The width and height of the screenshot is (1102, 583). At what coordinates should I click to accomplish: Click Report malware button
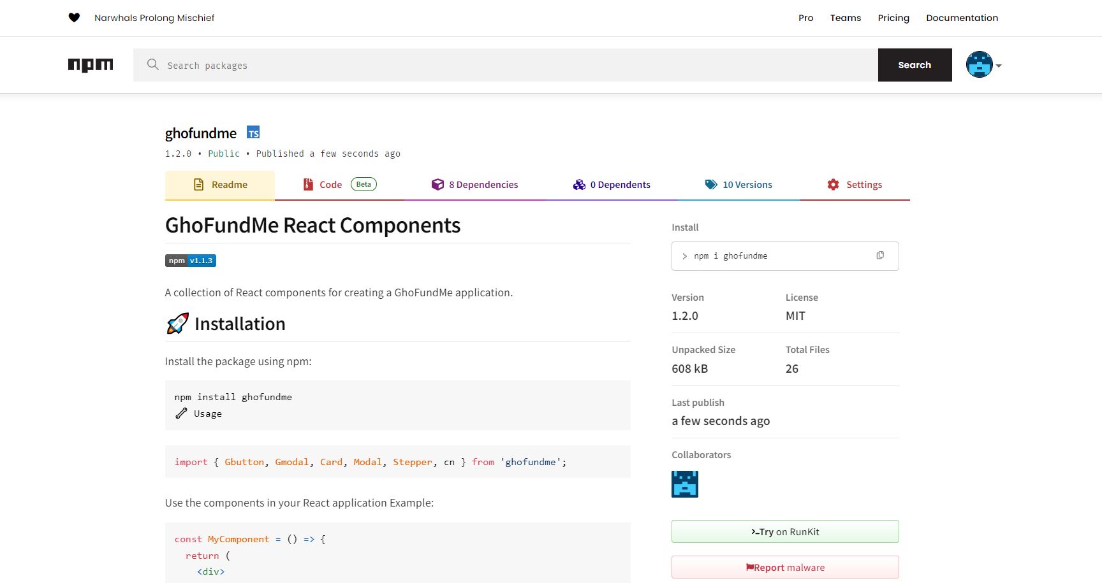click(785, 567)
